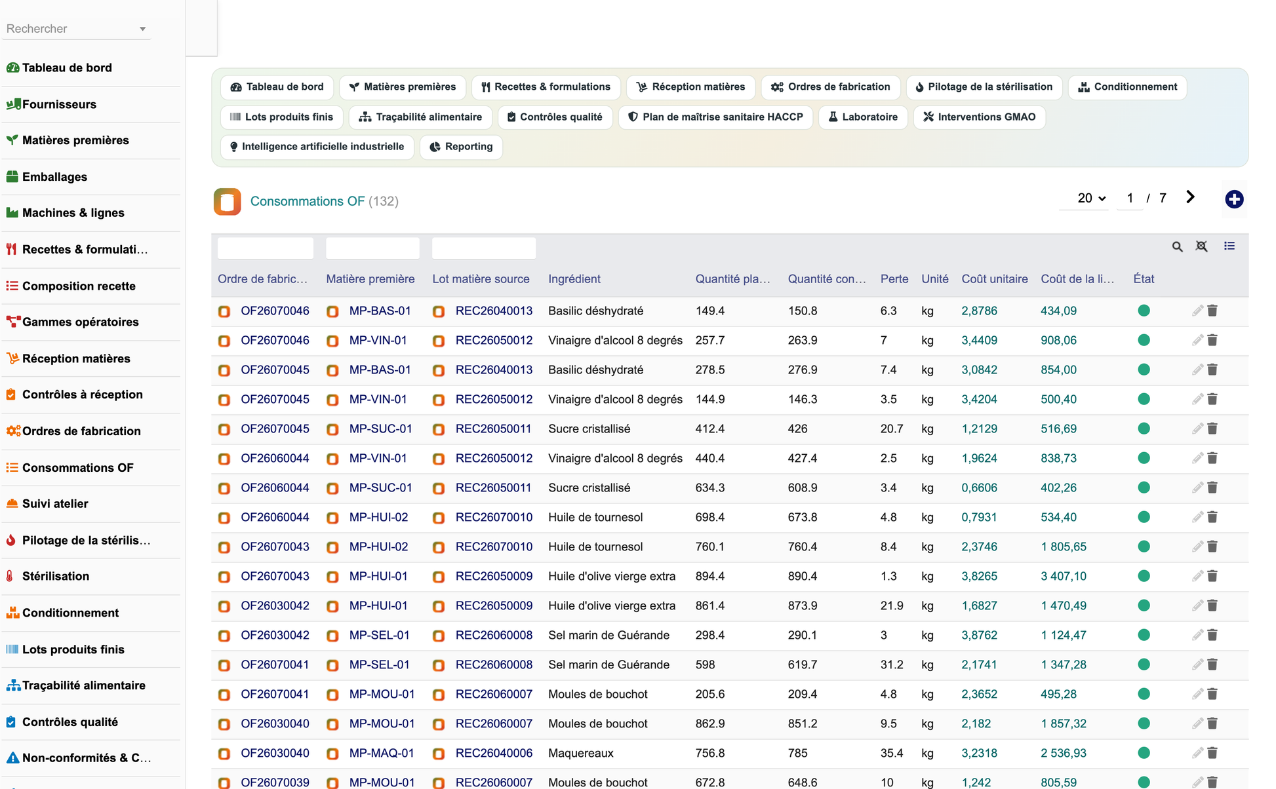Open Gammes opératoires in the sidebar

[x=80, y=322]
